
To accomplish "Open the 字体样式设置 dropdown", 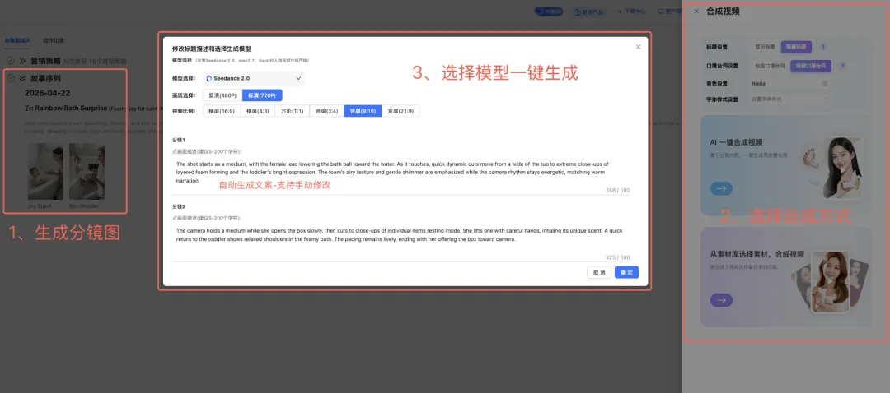I will (x=789, y=99).
